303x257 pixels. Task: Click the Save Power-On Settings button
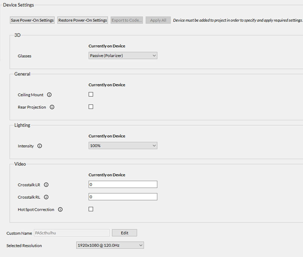[32, 20]
